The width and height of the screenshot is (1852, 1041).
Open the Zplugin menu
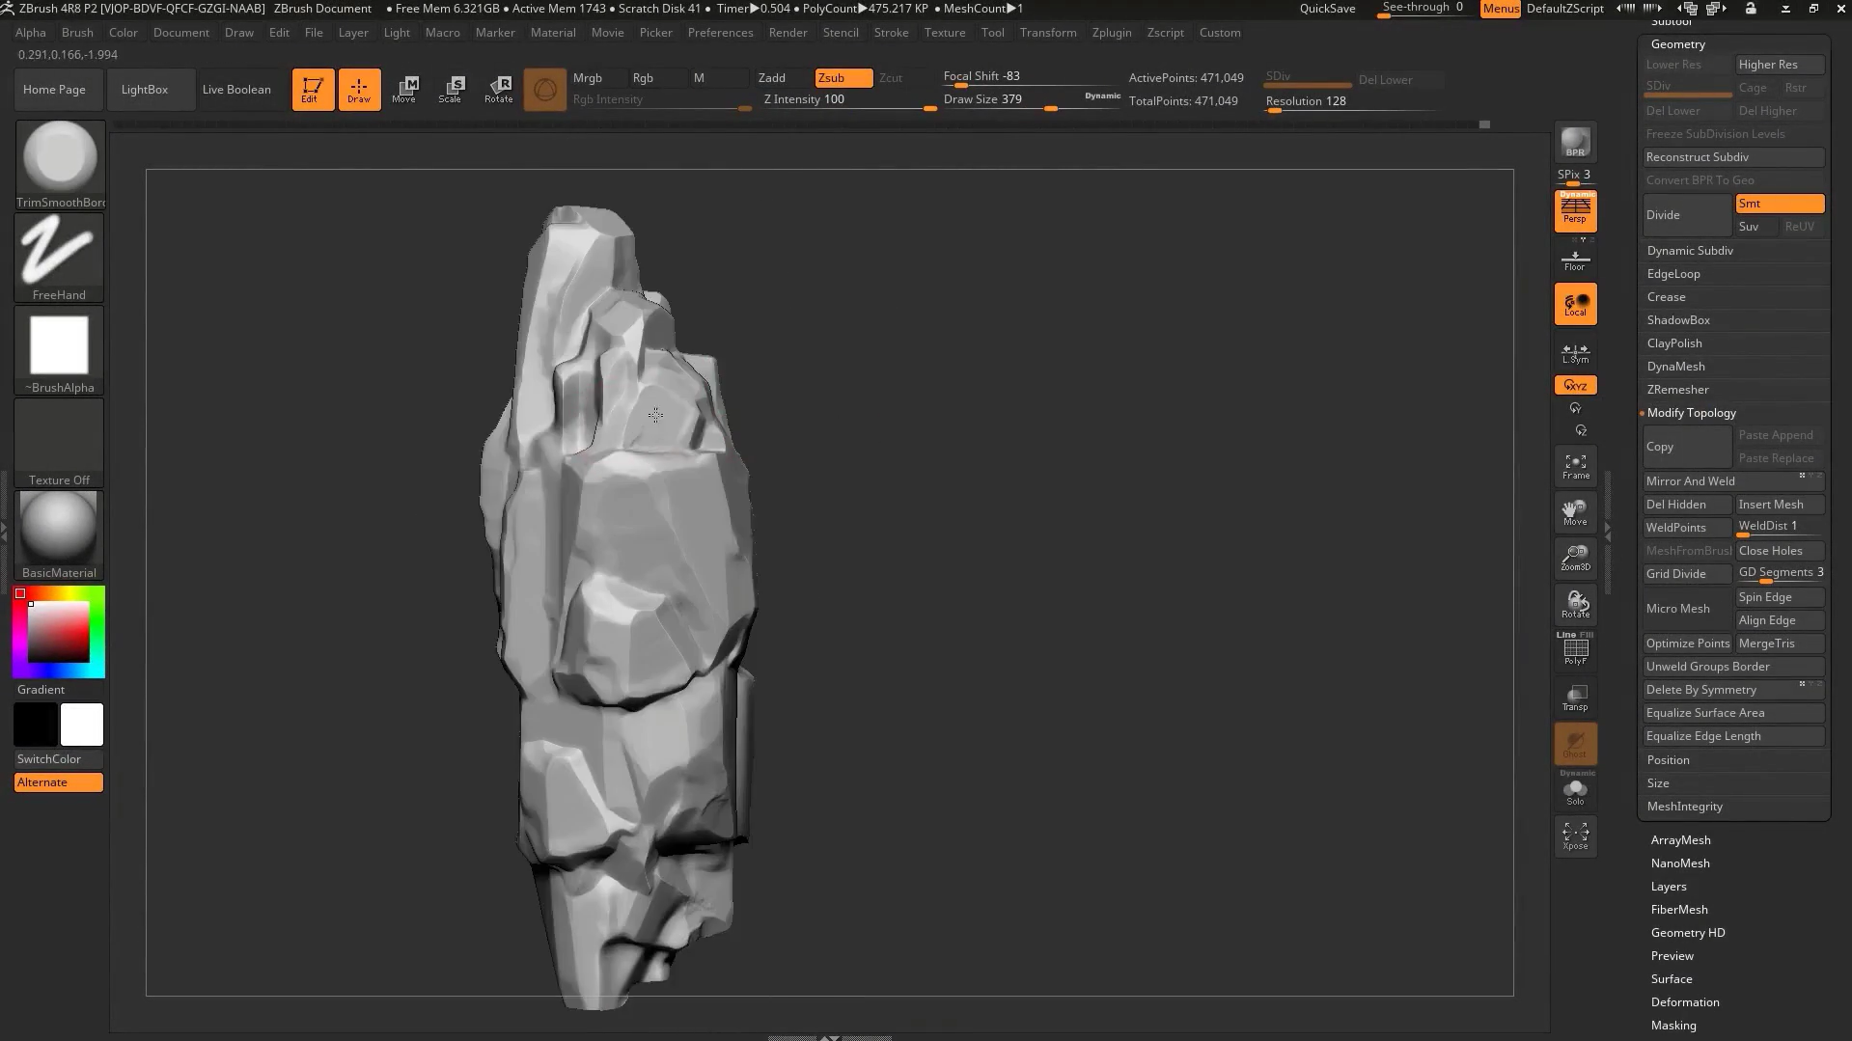click(1111, 33)
